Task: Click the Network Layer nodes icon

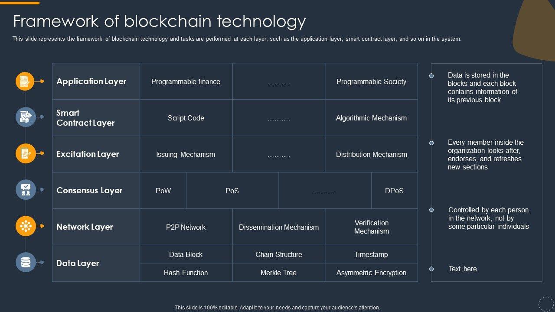Action: 26,226
